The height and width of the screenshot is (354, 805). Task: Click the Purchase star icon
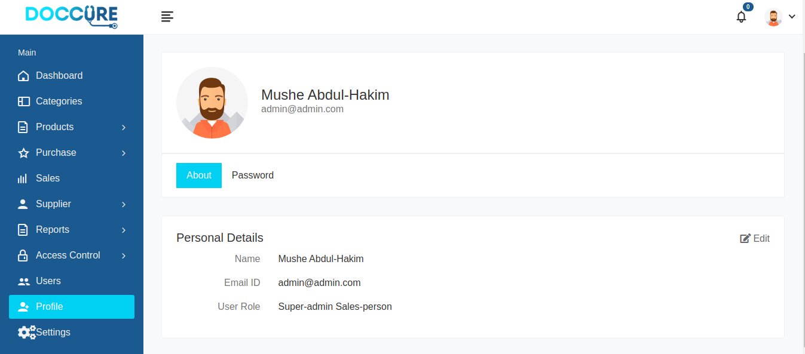pos(23,153)
